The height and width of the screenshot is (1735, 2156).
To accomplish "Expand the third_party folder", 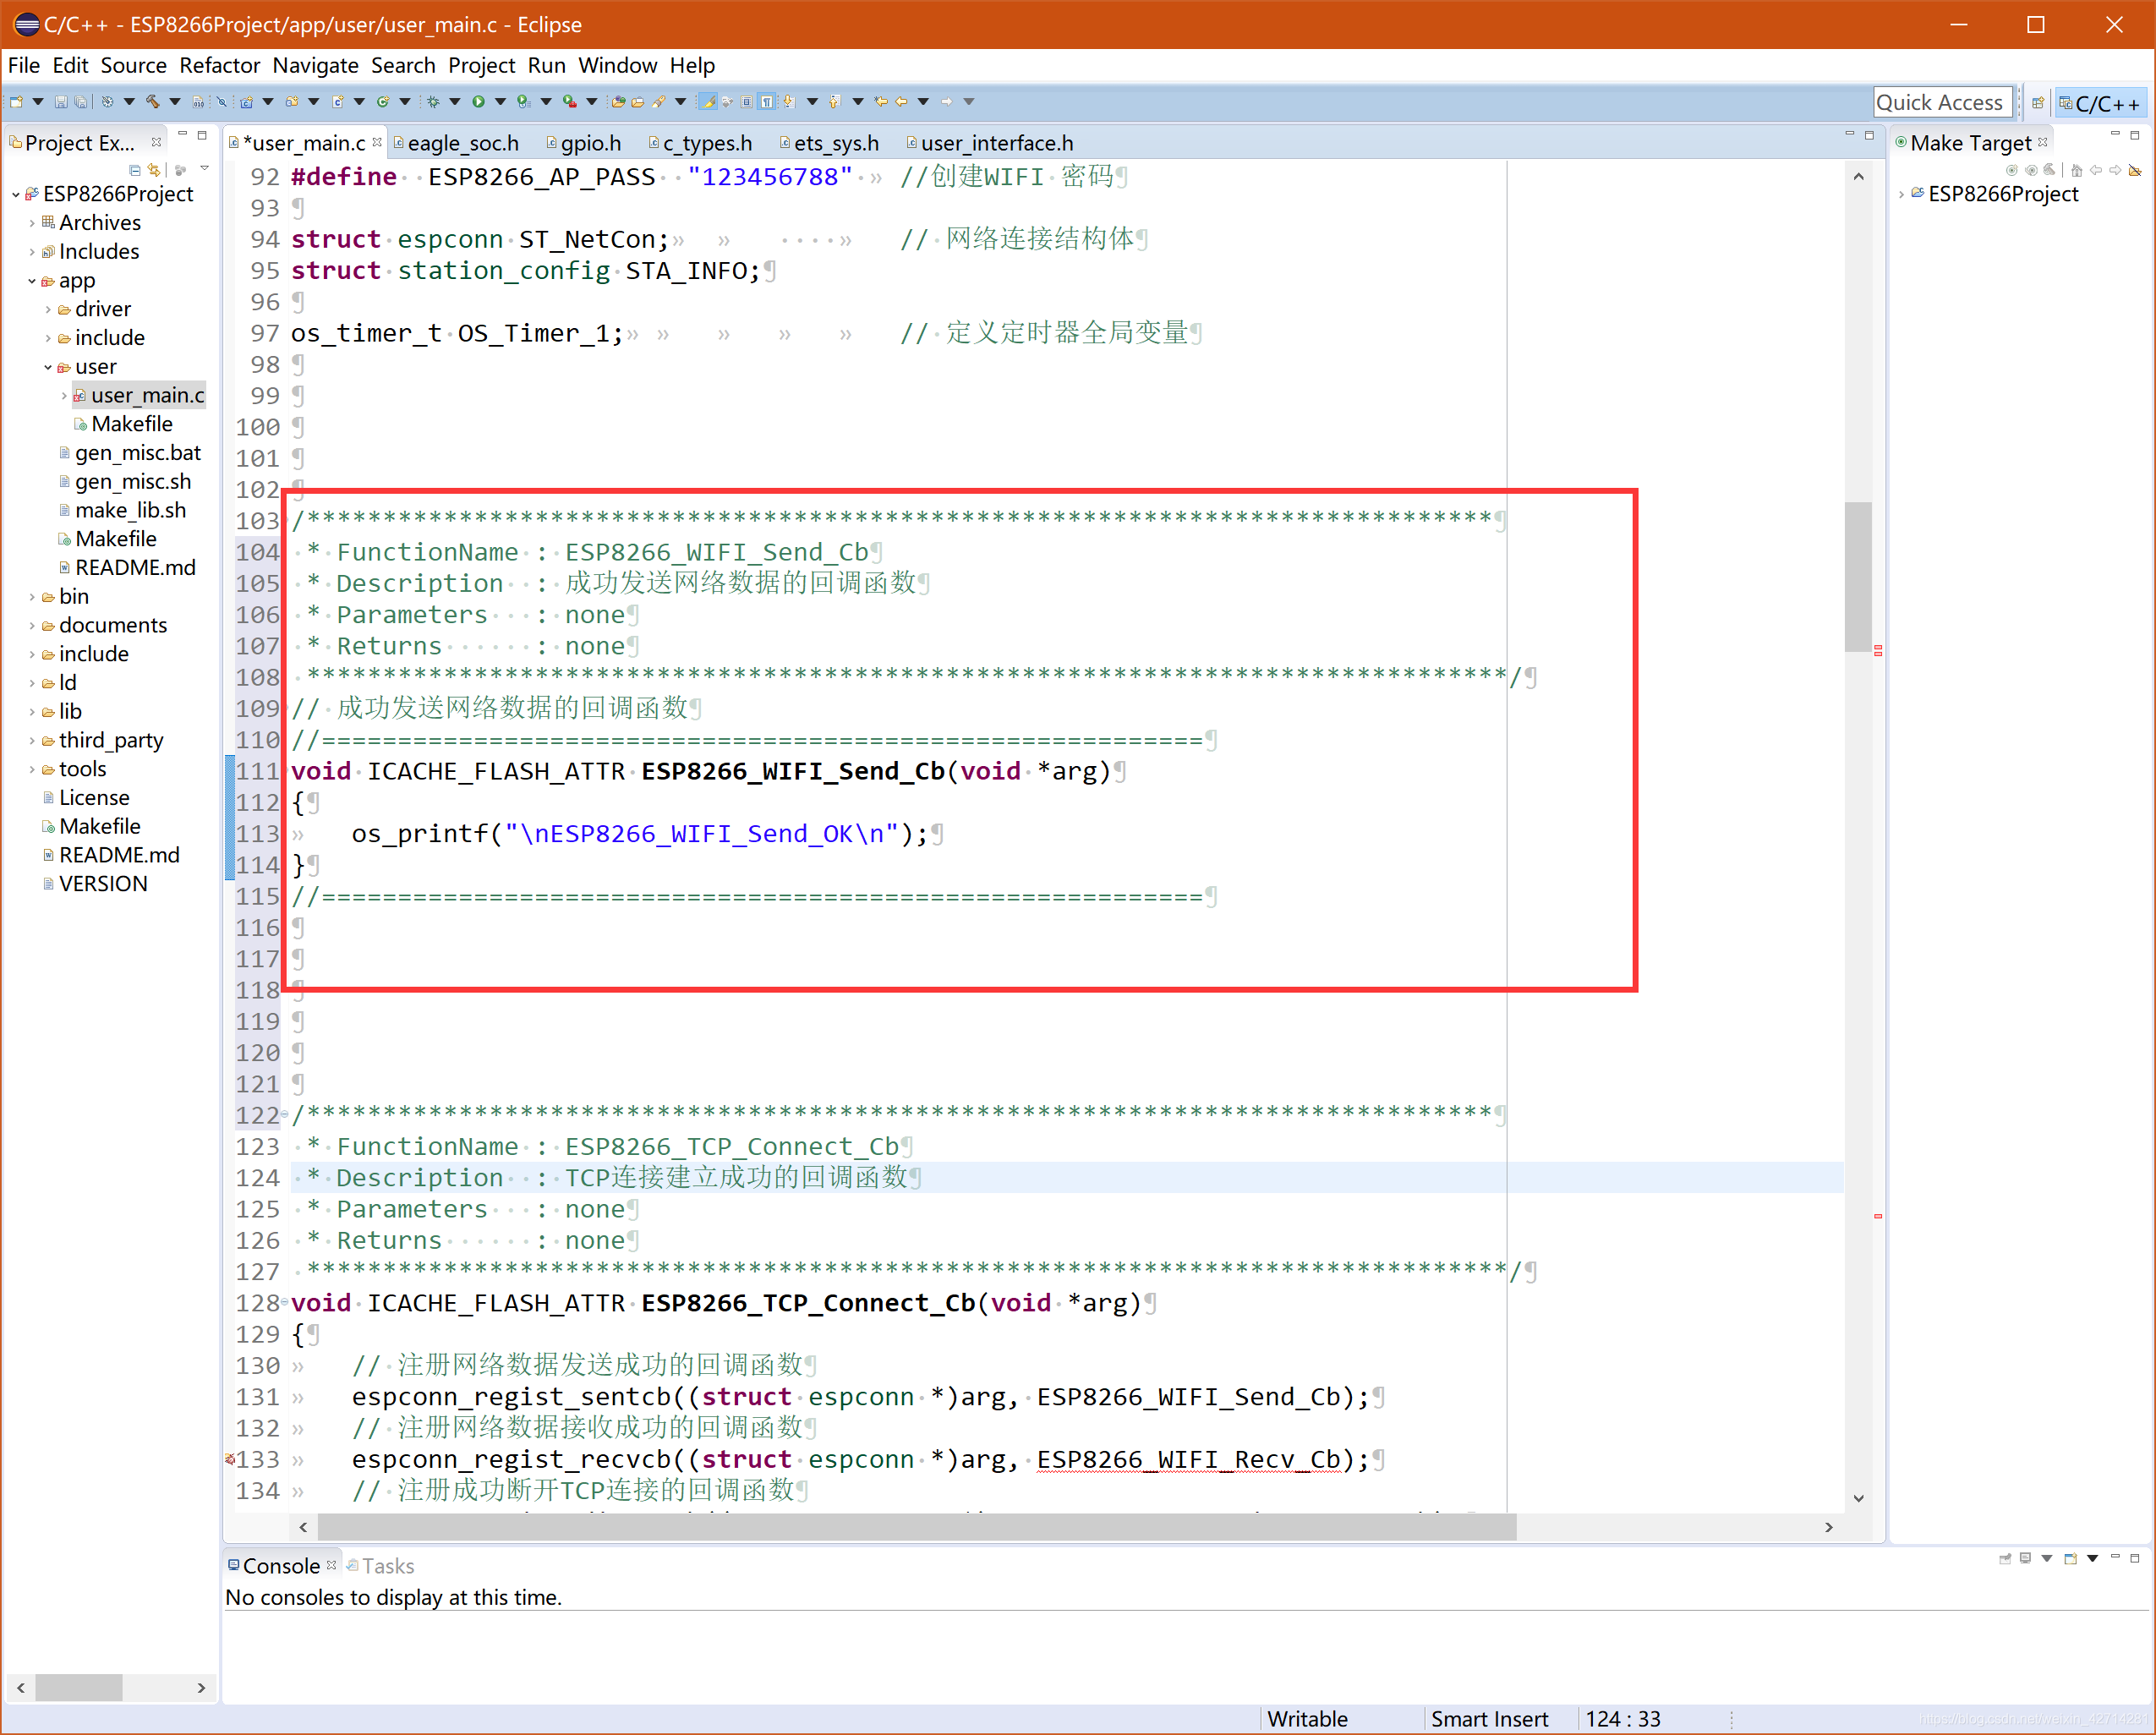I will [32, 741].
